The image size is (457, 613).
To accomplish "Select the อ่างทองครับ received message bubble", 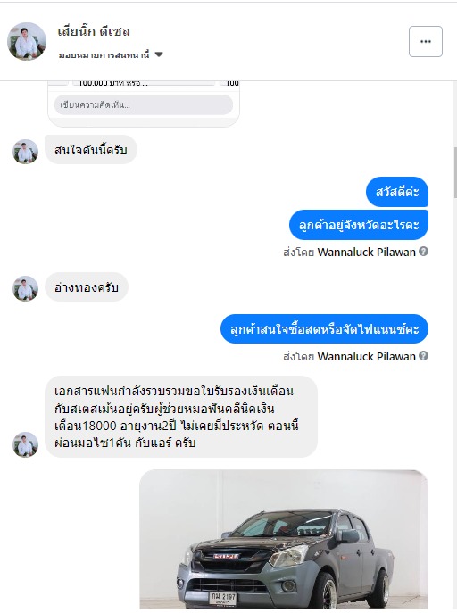I will point(87,287).
